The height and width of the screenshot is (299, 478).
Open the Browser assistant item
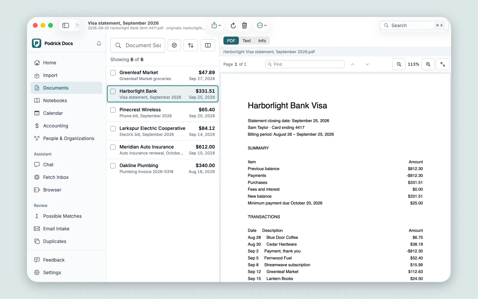pos(66,190)
